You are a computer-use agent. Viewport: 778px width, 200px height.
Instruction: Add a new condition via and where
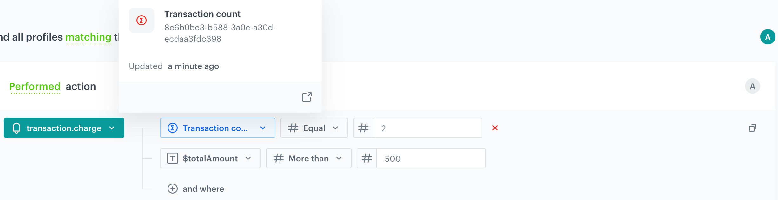point(203,189)
